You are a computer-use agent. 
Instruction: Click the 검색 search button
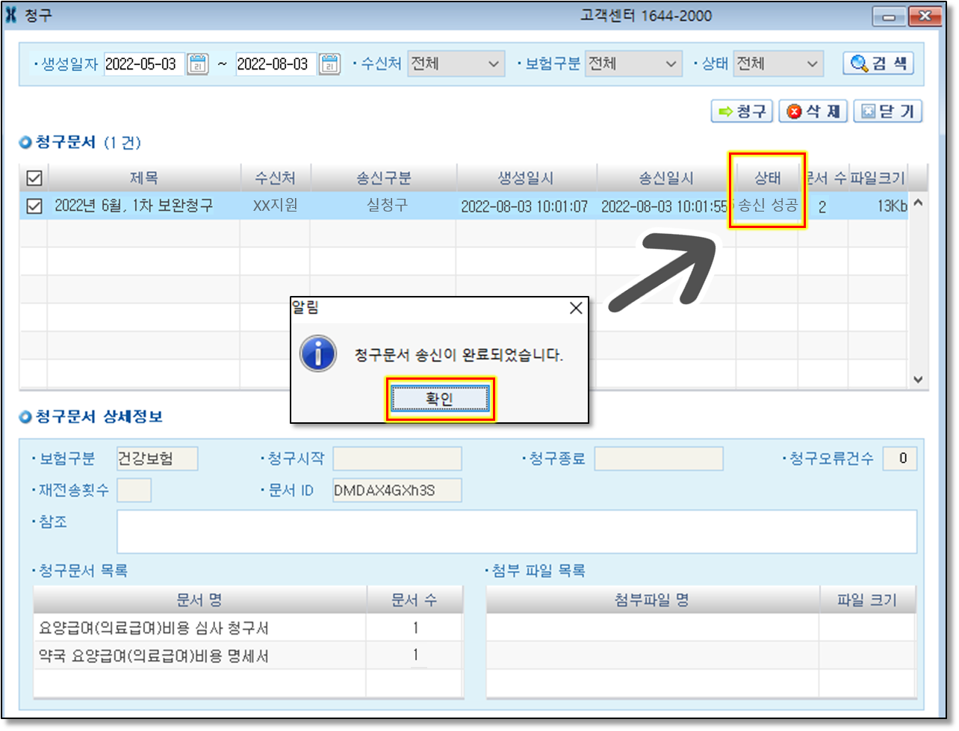[x=878, y=64]
